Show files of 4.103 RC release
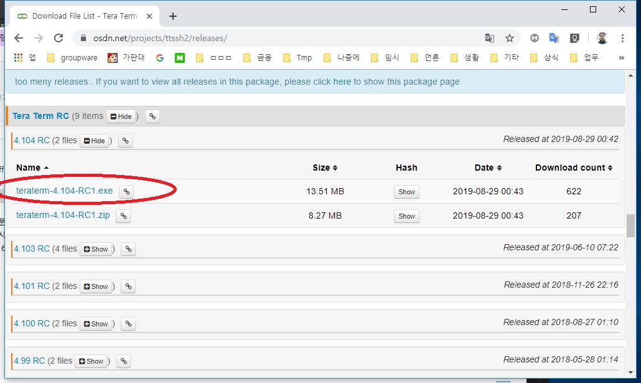Viewport: 641px width, 383px height. 96,248
